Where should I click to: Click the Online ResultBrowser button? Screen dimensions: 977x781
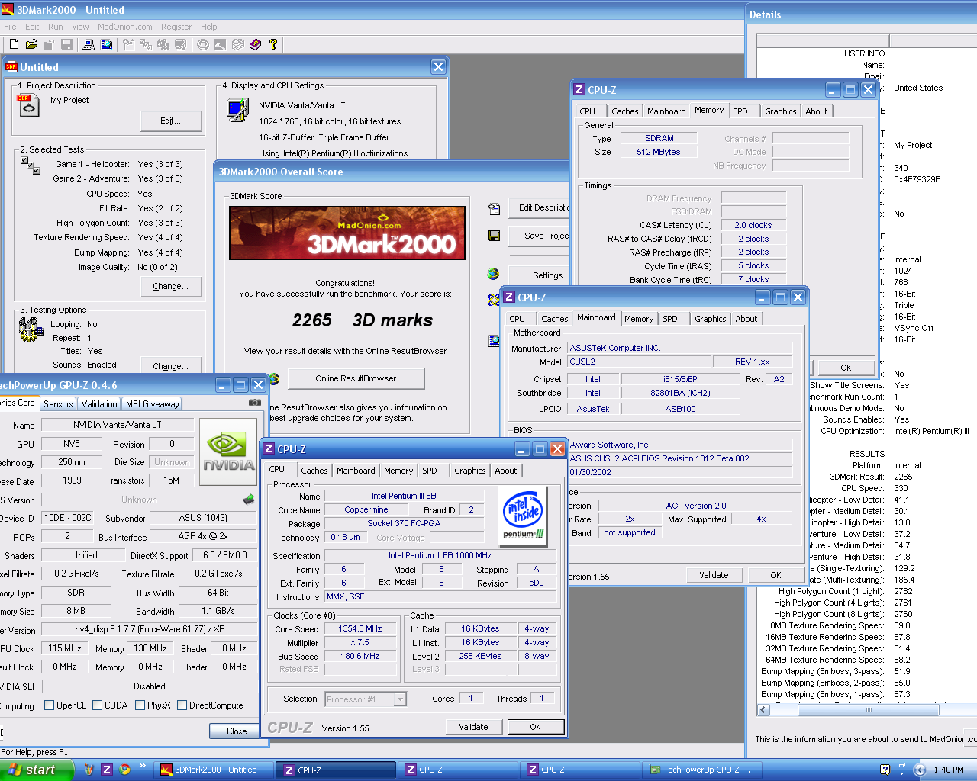click(356, 378)
